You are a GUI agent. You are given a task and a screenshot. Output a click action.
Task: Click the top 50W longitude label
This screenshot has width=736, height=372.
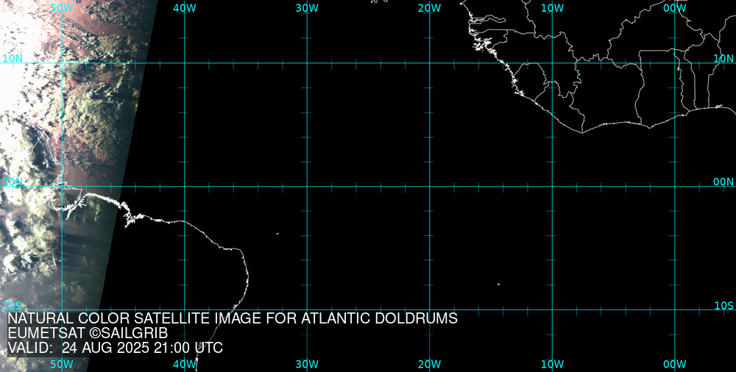pyautogui.click(x=62, y=8)
